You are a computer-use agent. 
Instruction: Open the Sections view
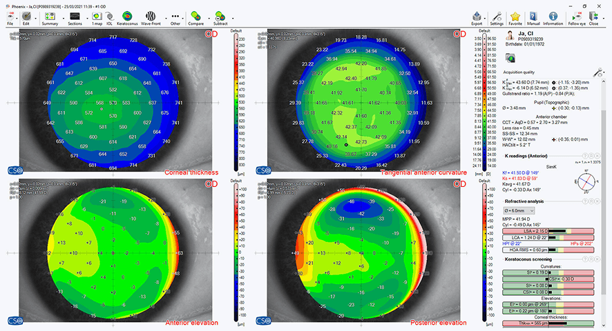[75, 17]
